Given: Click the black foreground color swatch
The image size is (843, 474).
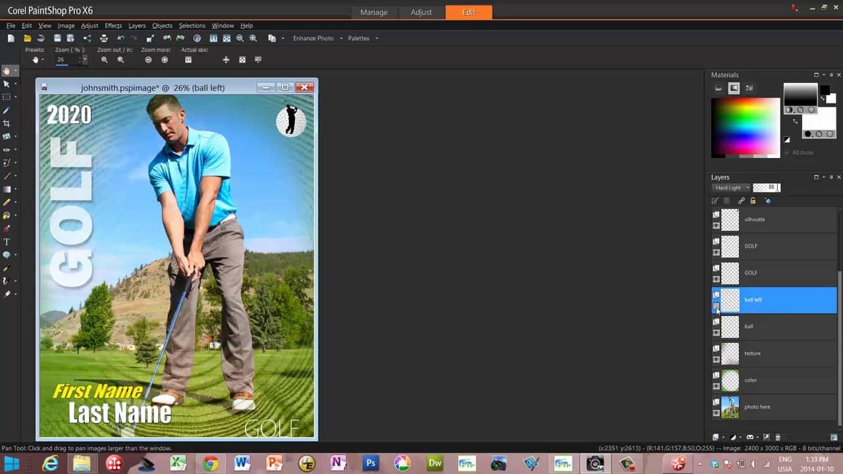Looking at the screenshot, I should [x=825, y=89].
